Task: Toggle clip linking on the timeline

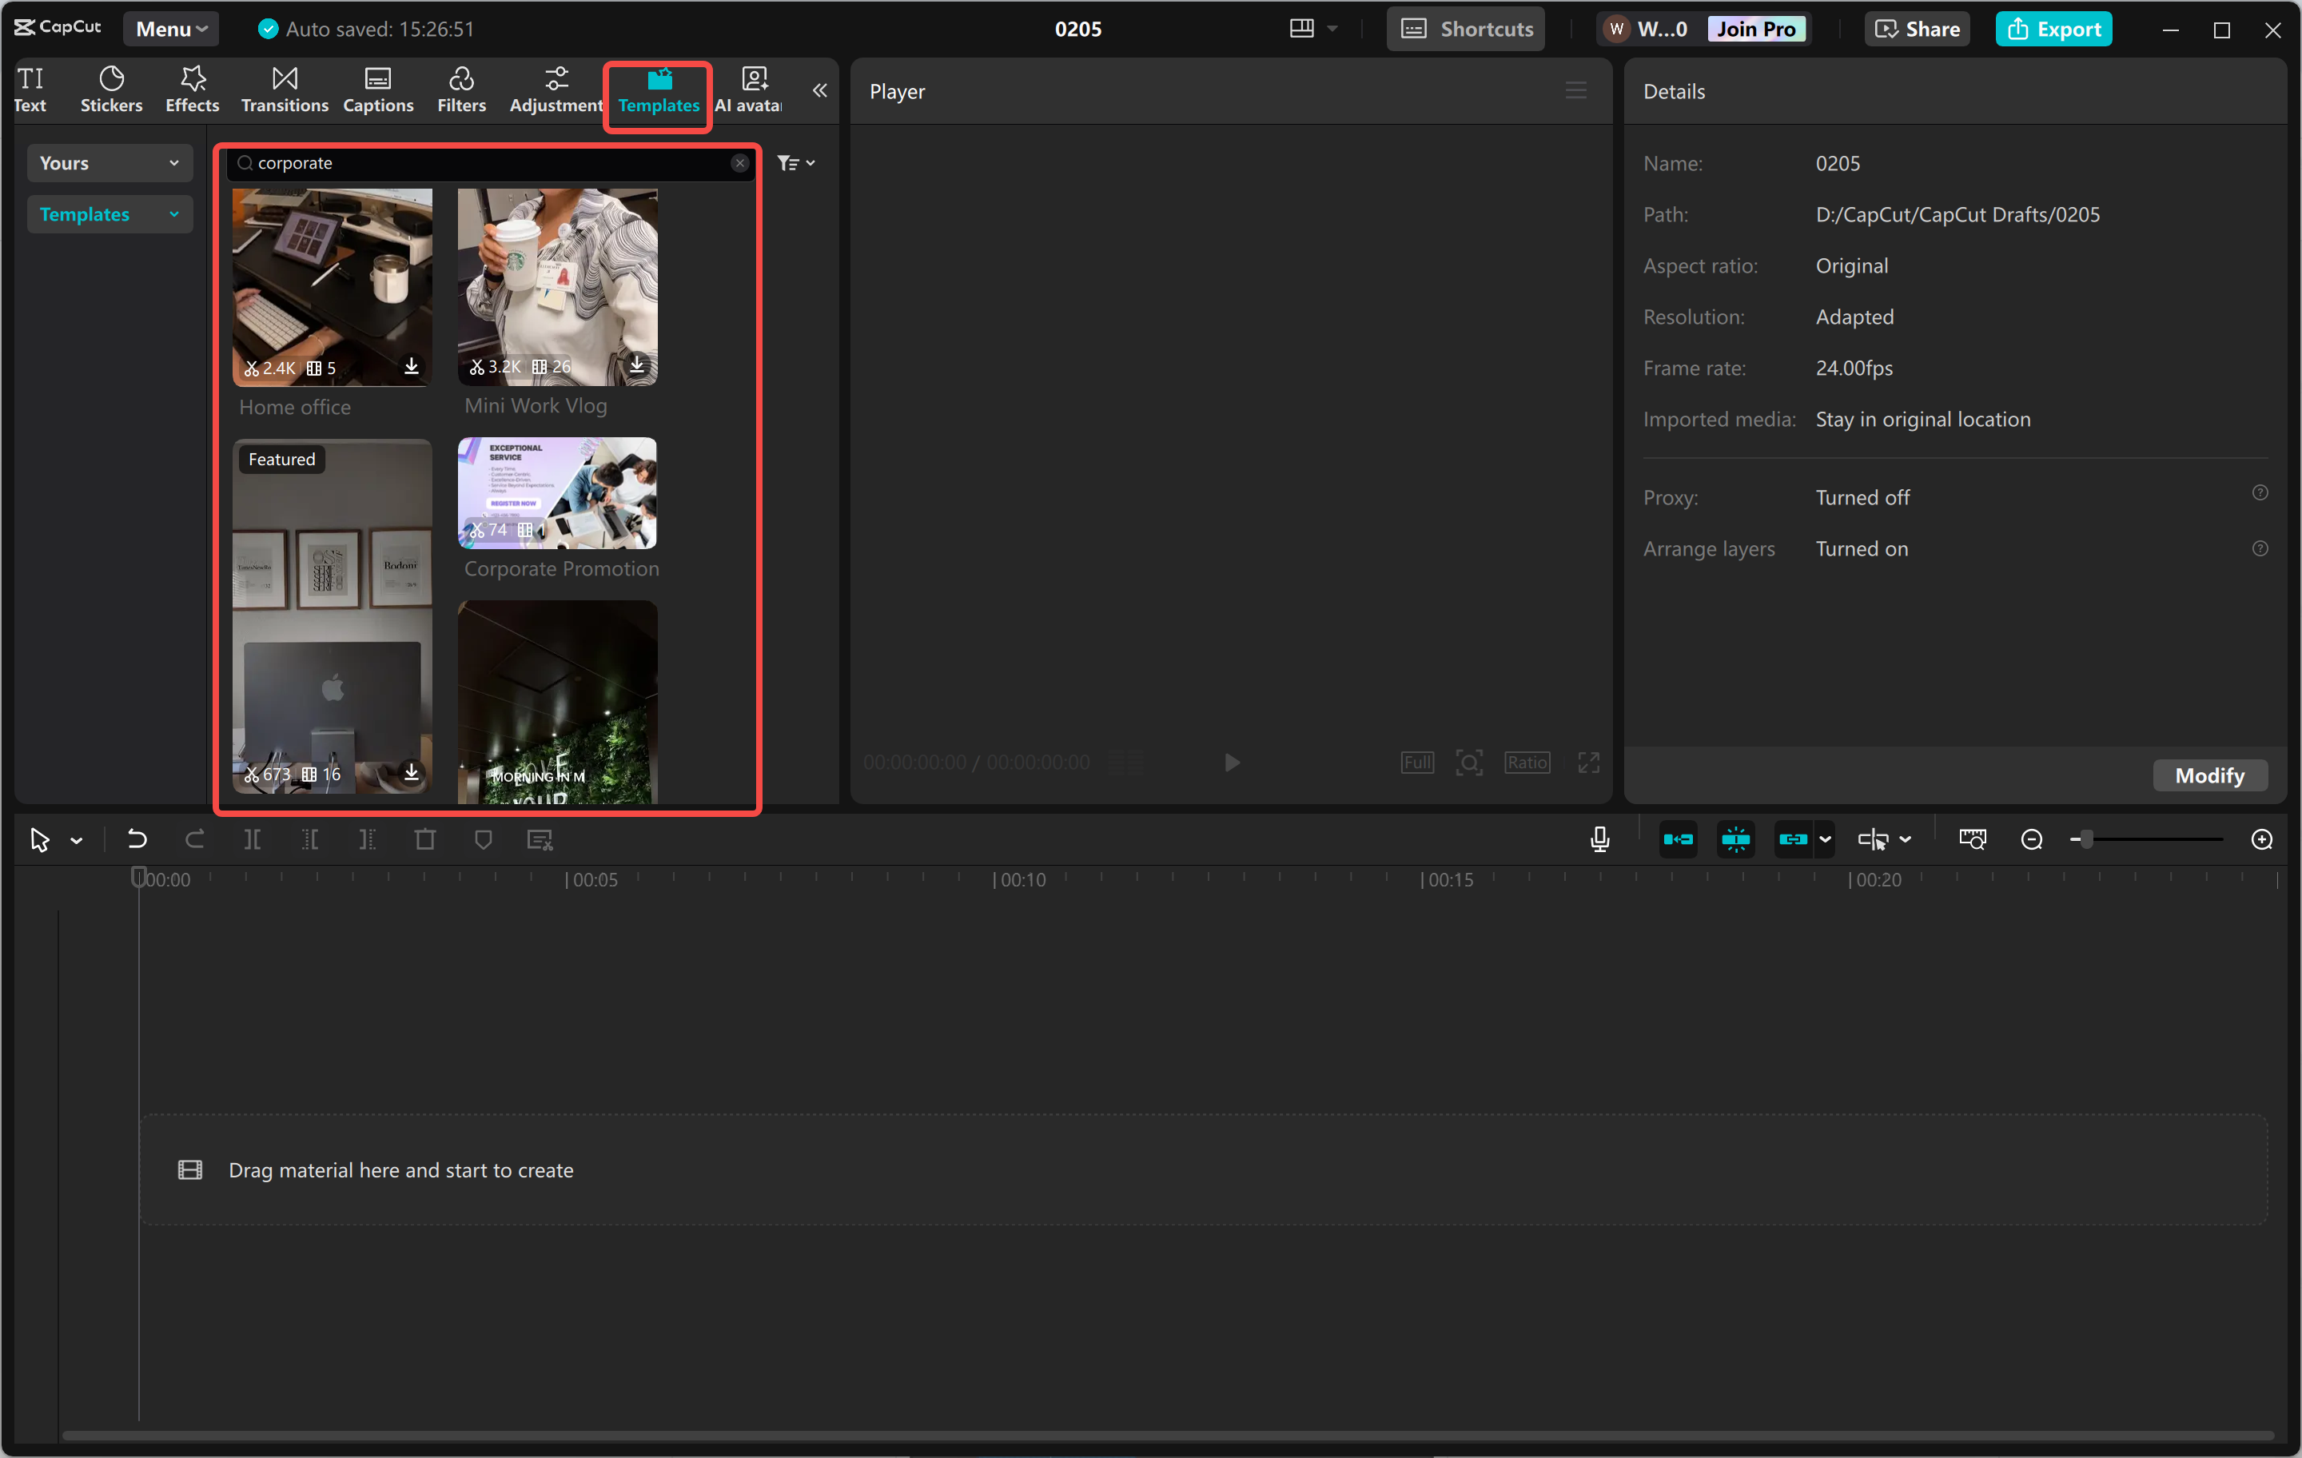Action: click(x=1795, y=839)
